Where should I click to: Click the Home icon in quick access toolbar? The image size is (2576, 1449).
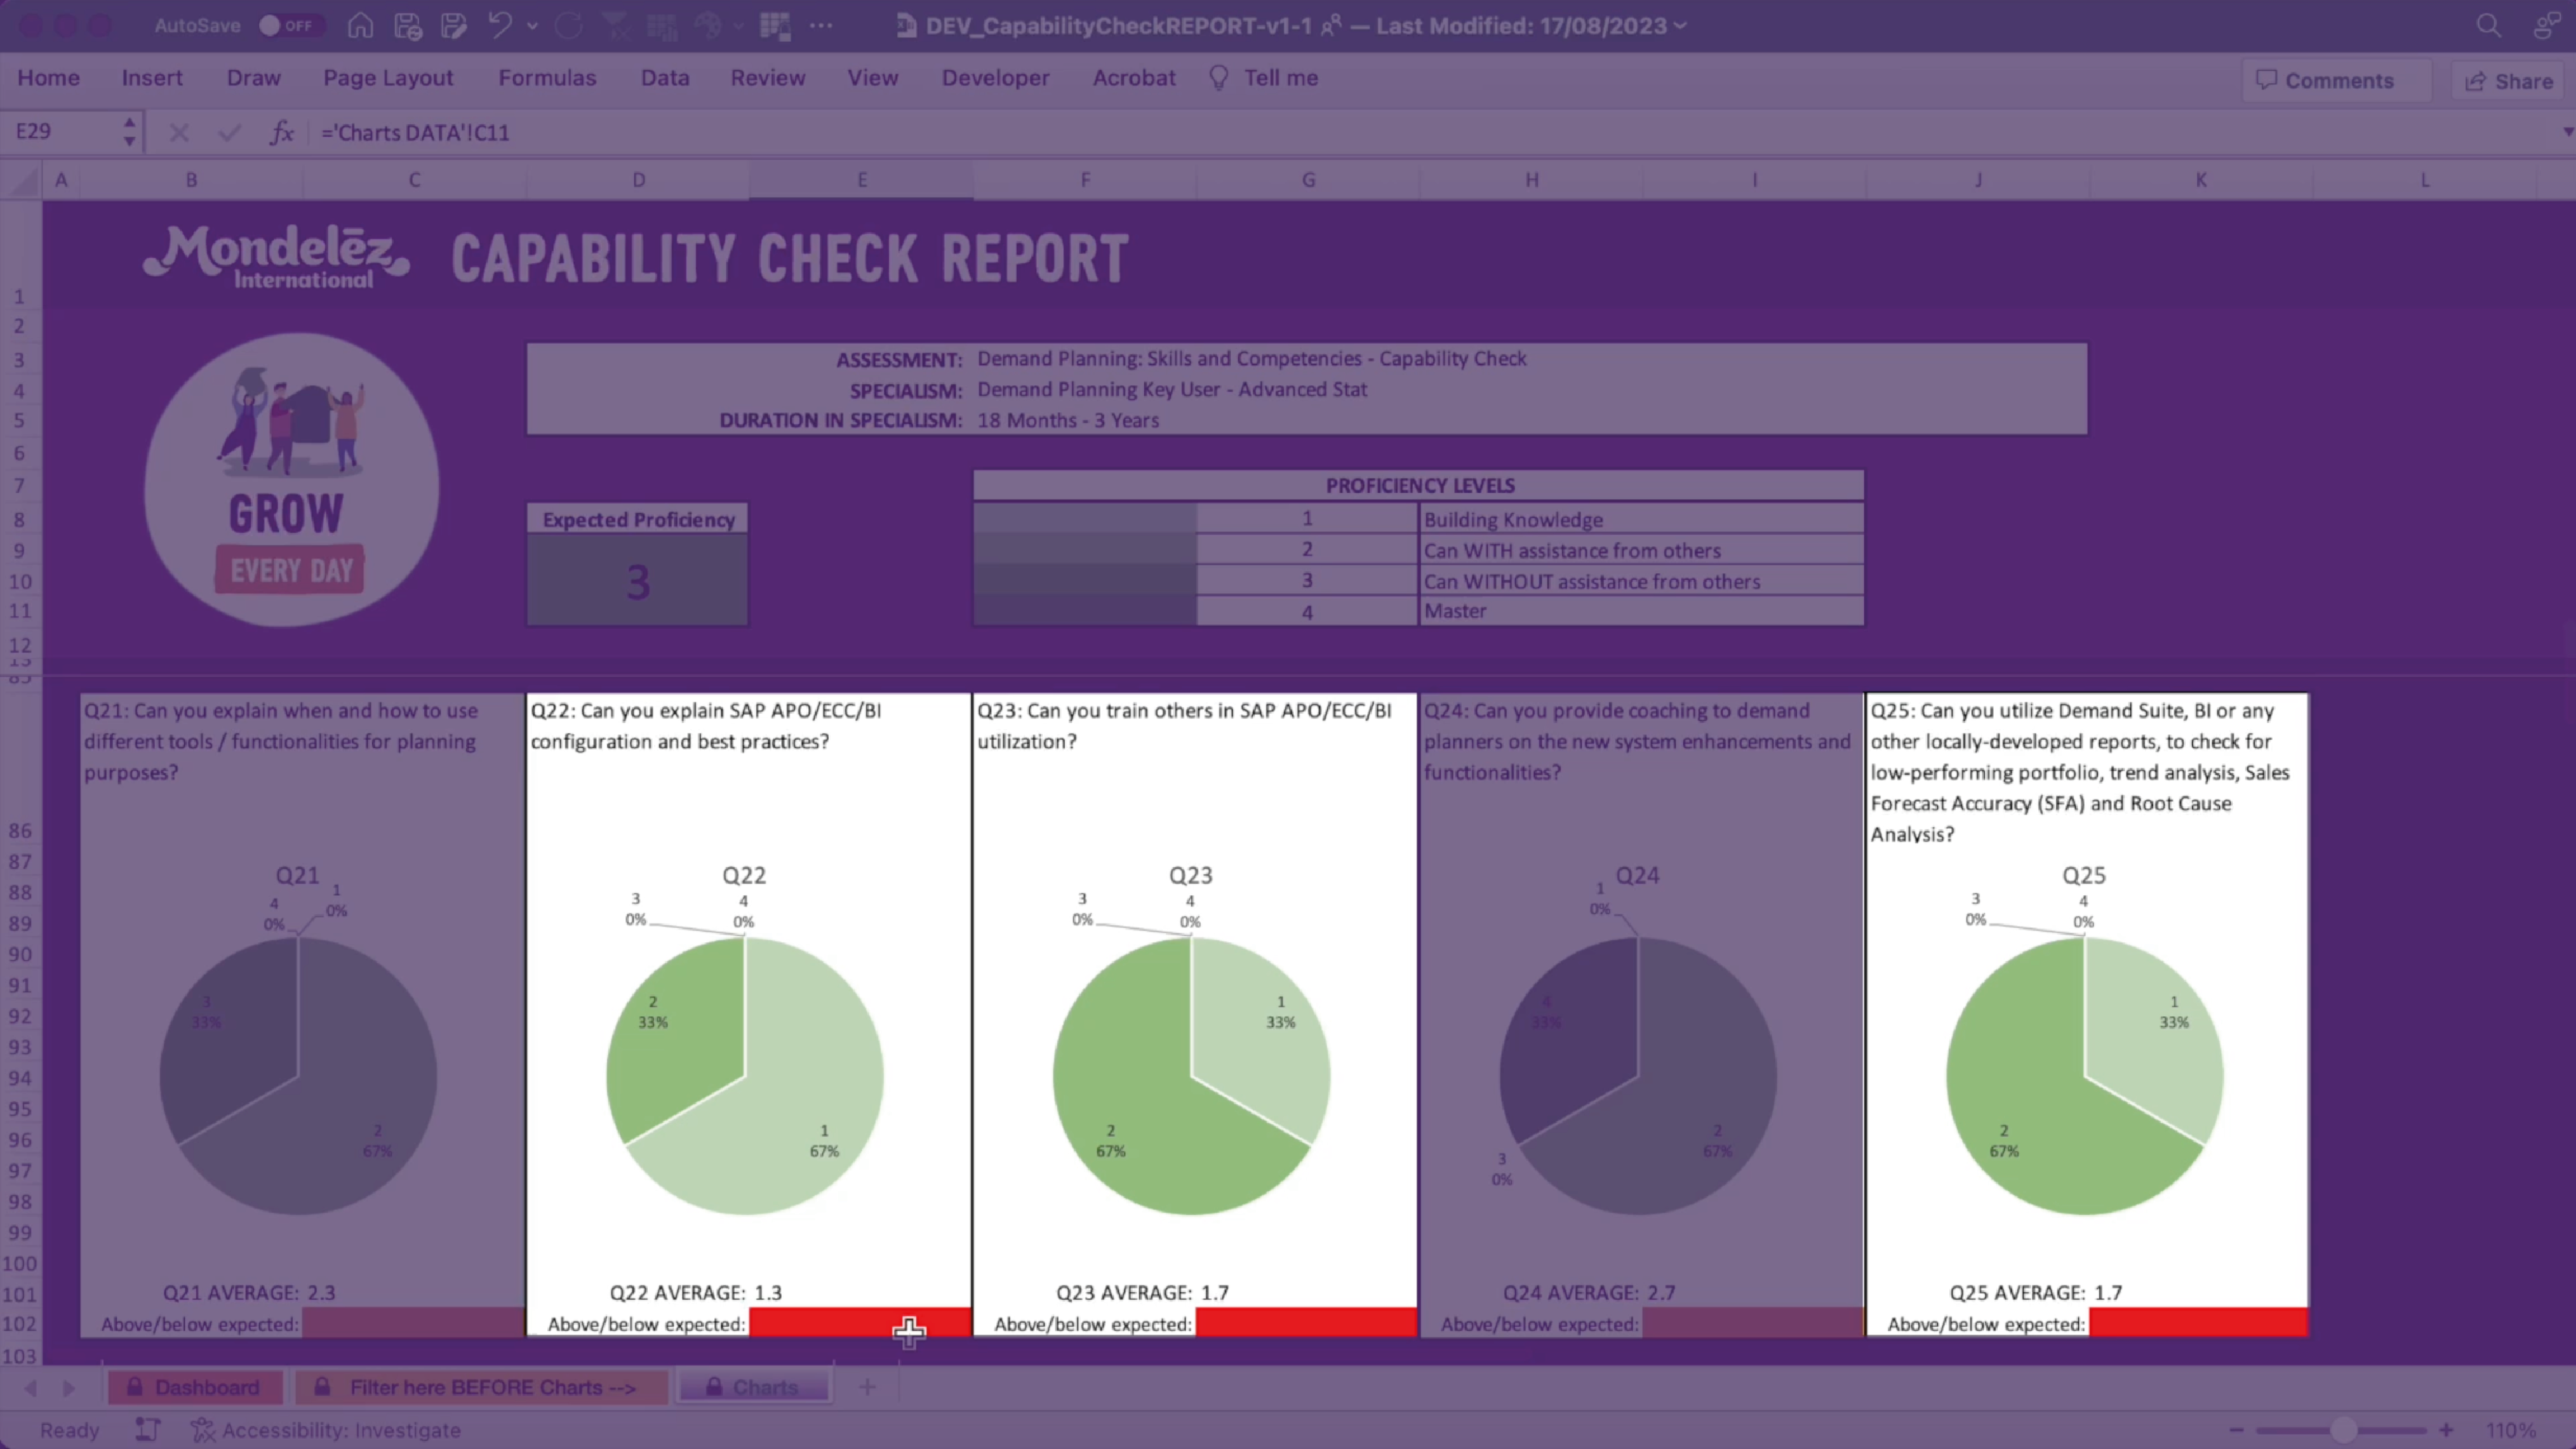(360, 26)
